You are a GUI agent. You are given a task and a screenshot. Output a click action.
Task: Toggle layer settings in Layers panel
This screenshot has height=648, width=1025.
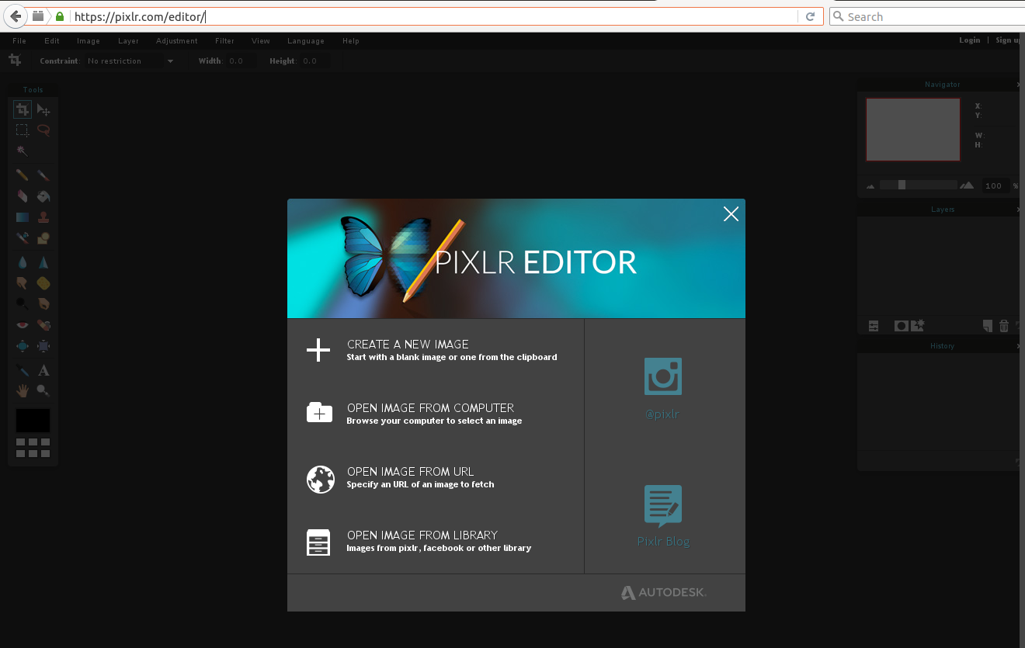click(x=874, y=327)
